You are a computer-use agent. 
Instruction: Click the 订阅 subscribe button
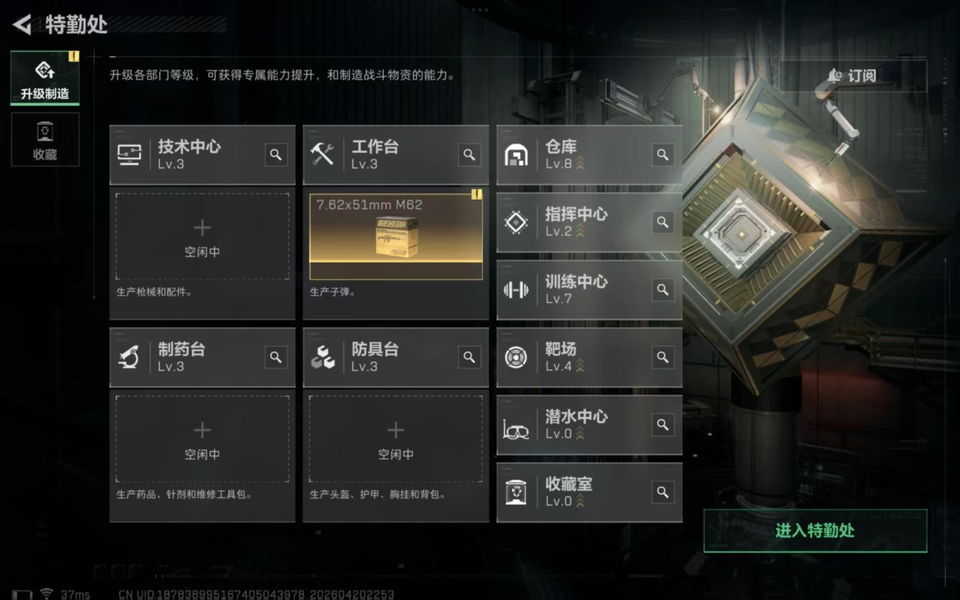click(x=853, y=76)
